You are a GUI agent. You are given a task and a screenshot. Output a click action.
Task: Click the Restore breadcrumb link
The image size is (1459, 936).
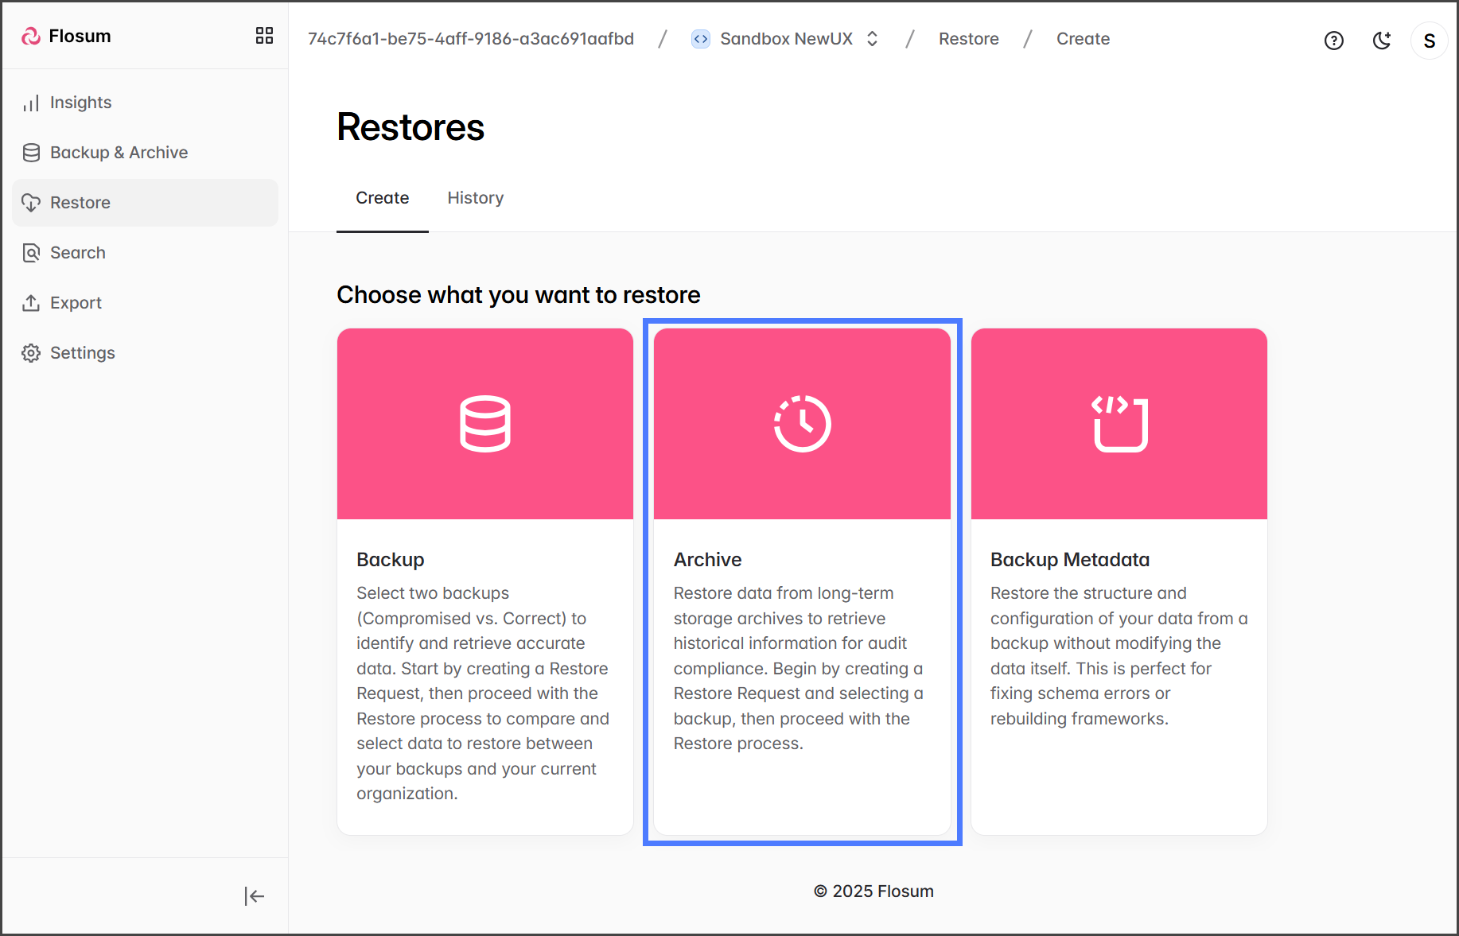tap(968, 39)
